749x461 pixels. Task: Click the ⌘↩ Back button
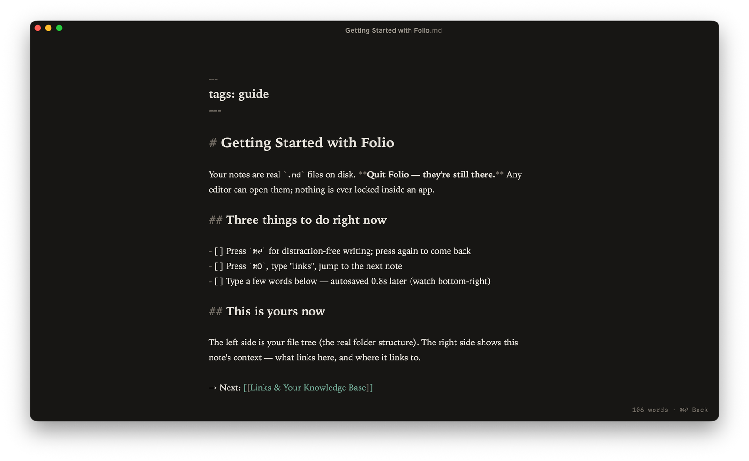click(x=694, y=410)
